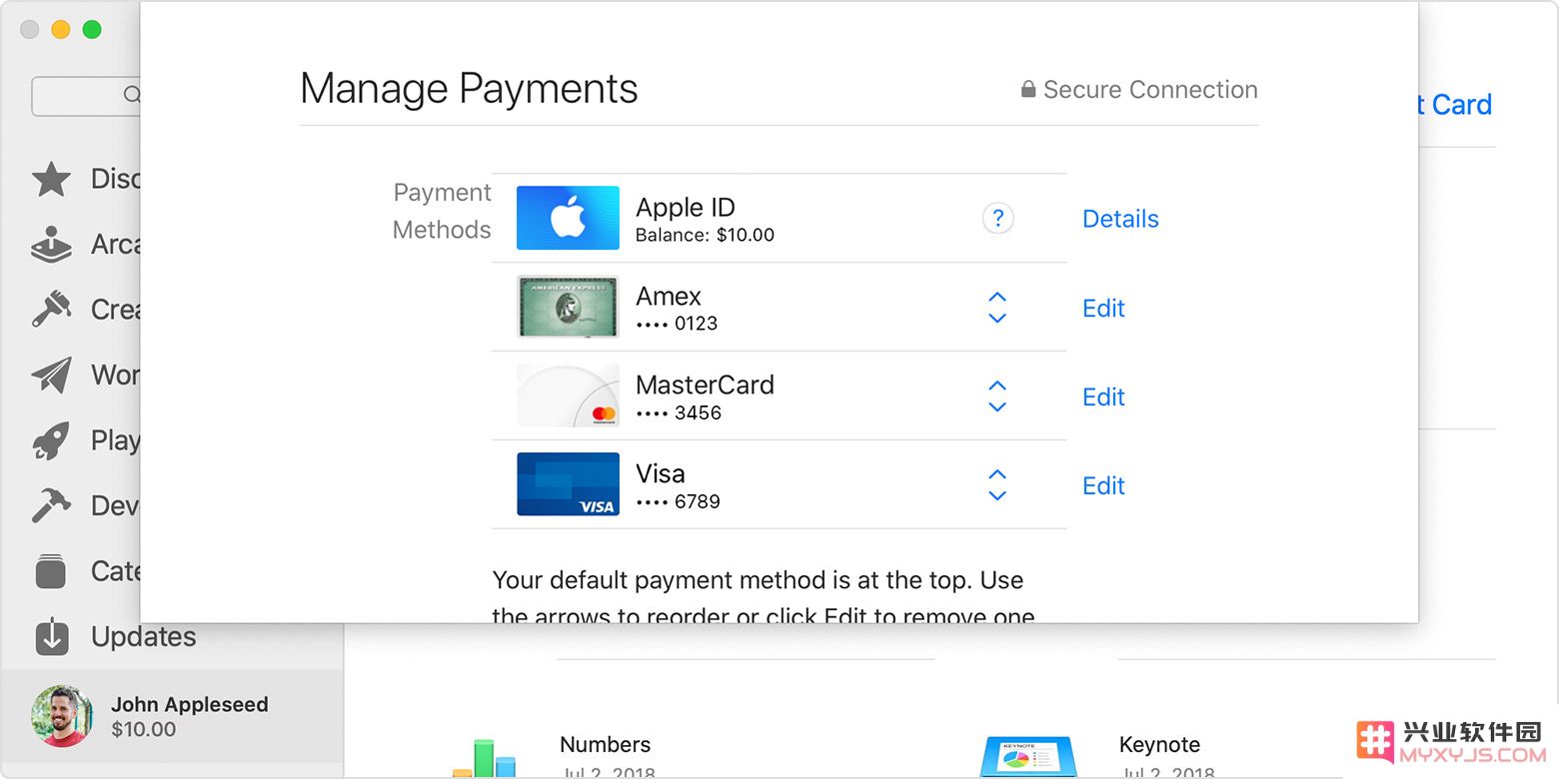Click the MasterCard card image
The image size is (1559, 779).
click(x=568, y=395)
